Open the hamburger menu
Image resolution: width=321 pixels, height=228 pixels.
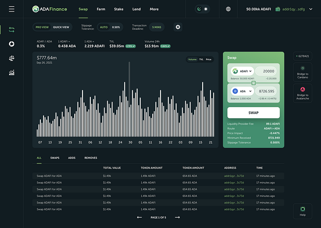point(11,9)
